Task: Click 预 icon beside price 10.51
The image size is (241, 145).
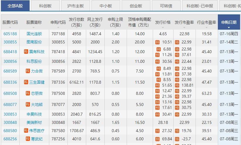Action: (157, 42)
